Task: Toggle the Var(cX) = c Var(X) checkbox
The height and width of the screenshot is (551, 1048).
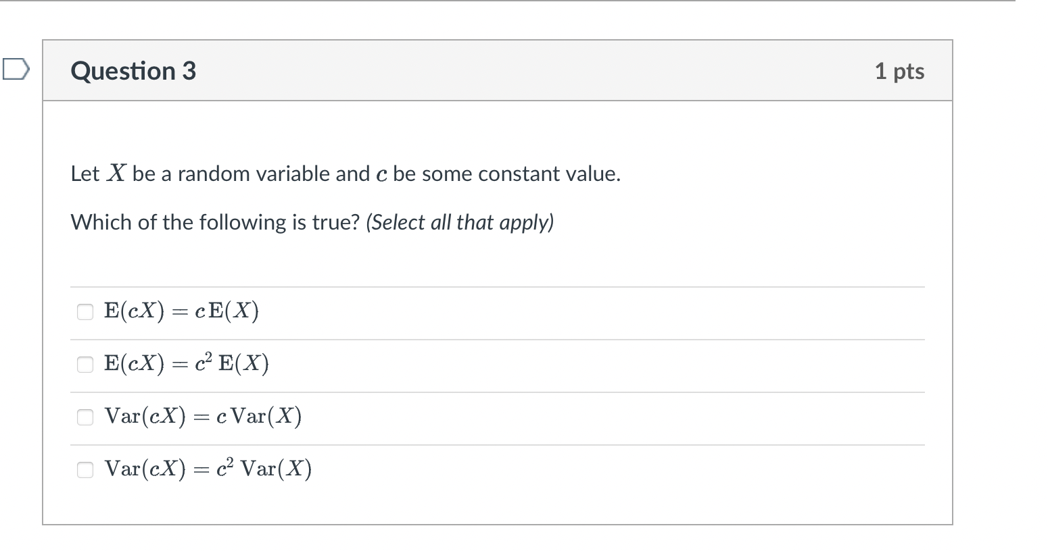Action: (x=85, y=417)
